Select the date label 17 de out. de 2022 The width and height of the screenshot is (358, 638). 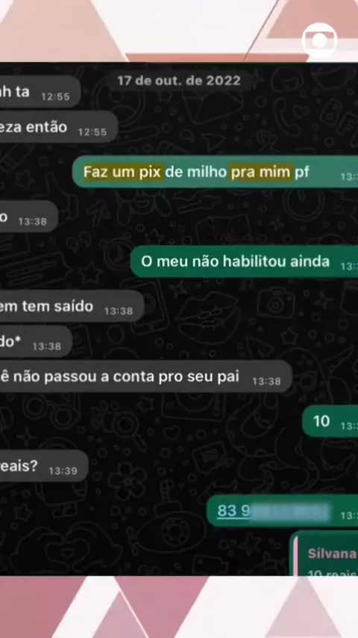click(x=179, y=81)
